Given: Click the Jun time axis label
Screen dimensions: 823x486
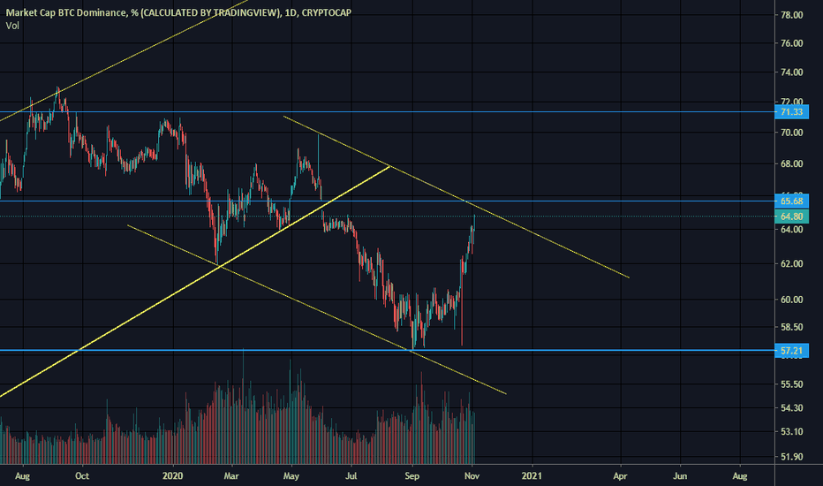Looking at the screenshot, I should pyautogui.click(x=680, y=476).
